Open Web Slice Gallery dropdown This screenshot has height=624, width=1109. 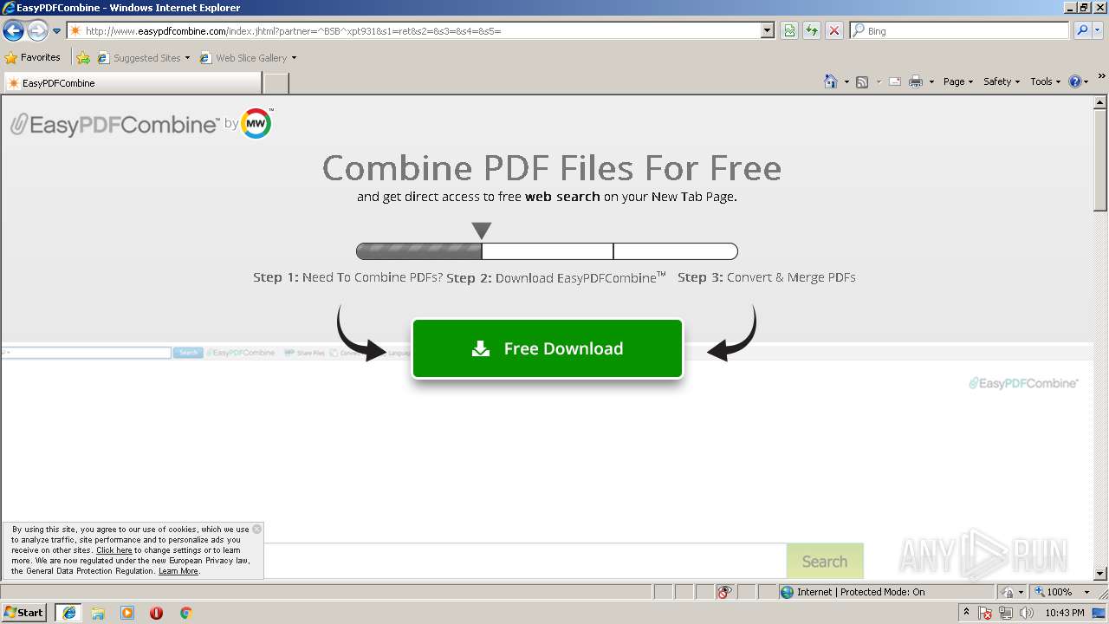click(248, 58)
